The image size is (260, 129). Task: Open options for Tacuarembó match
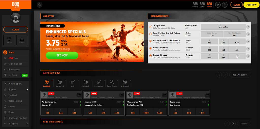tap(207, 95)
